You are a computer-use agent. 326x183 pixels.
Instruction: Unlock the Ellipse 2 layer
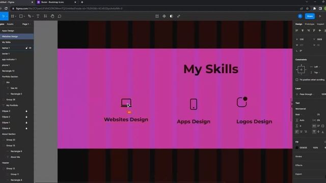(26, 117)
